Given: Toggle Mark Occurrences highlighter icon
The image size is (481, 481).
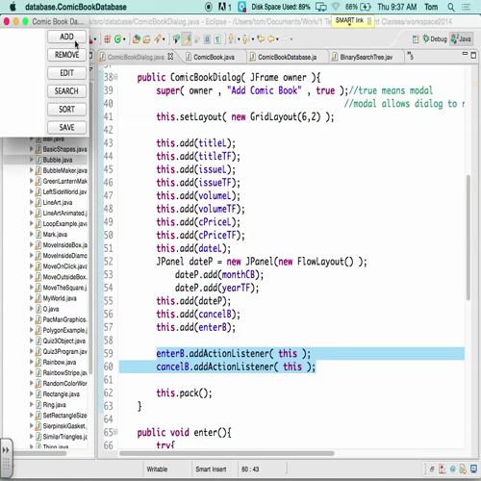Looking at the screenshot, I should tap(187, 39).
